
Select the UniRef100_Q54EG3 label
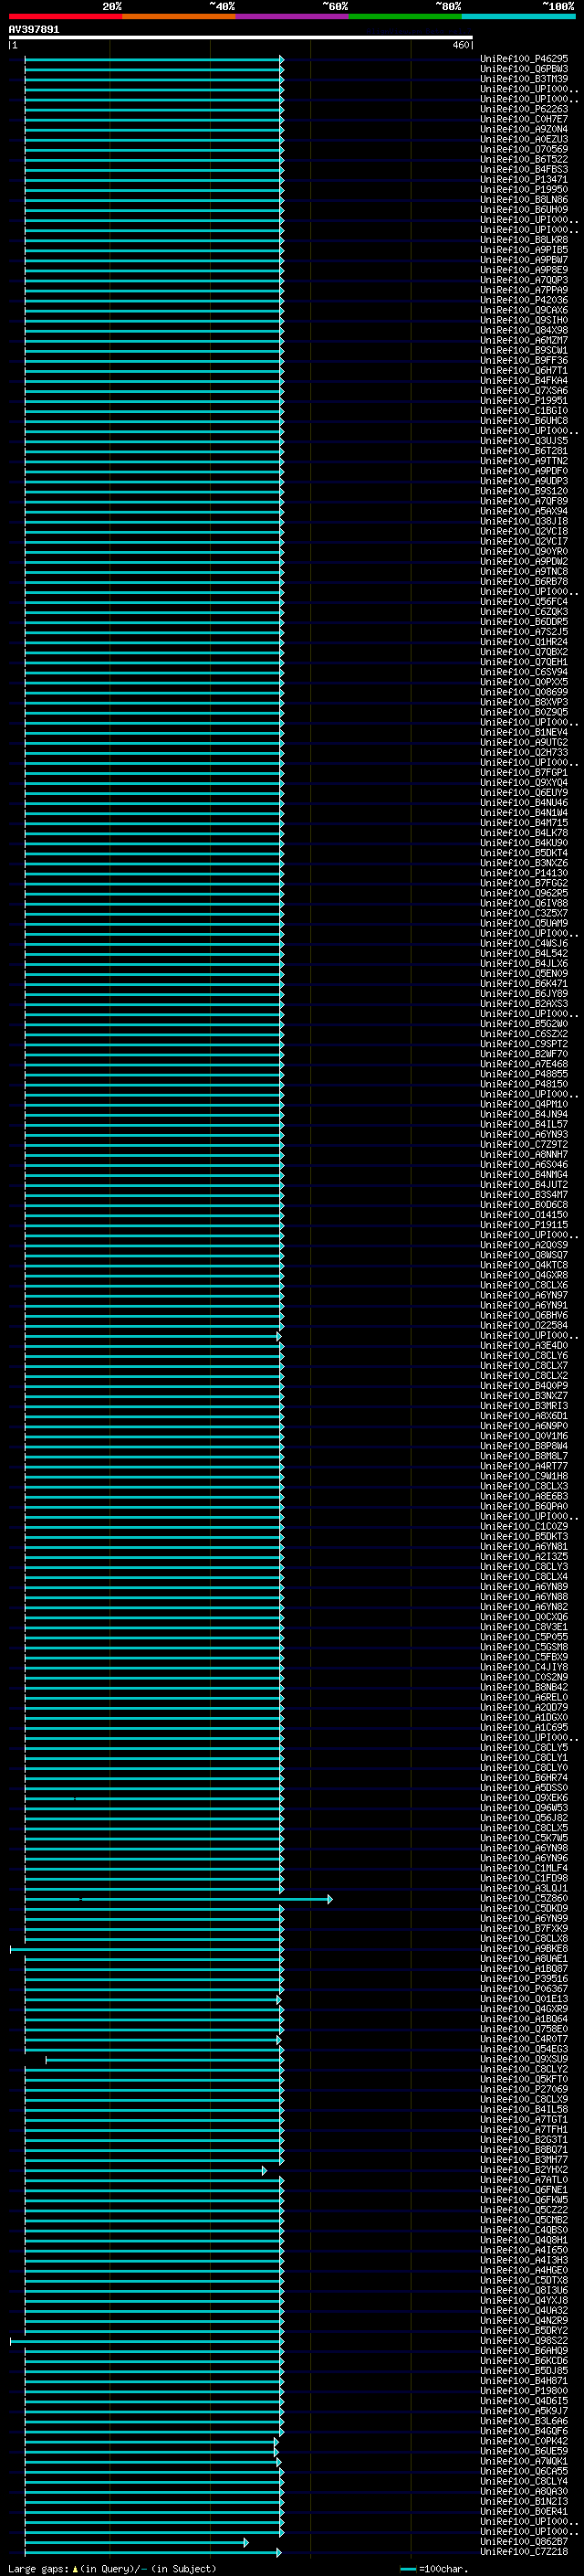(523, 2049)
